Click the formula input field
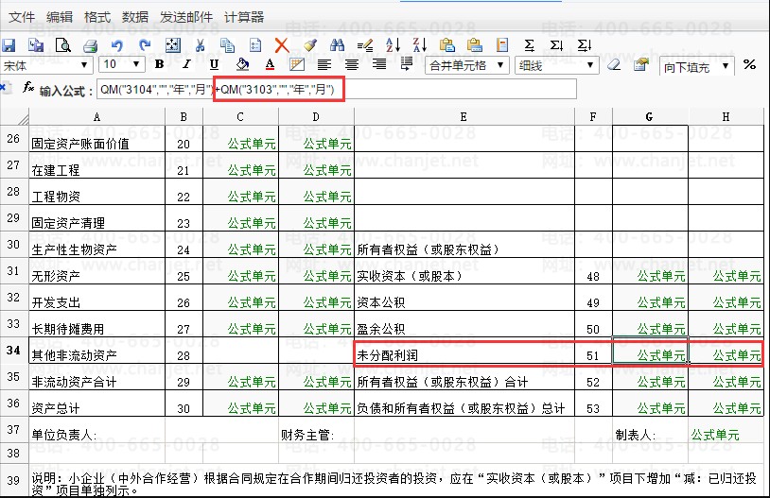Image resolution: width=770 pixels, height=498 pixels. [x=337, y=89]
